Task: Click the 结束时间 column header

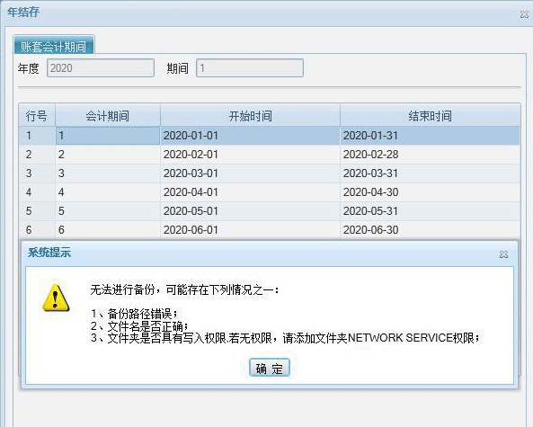Action: (x=430, y=116)
